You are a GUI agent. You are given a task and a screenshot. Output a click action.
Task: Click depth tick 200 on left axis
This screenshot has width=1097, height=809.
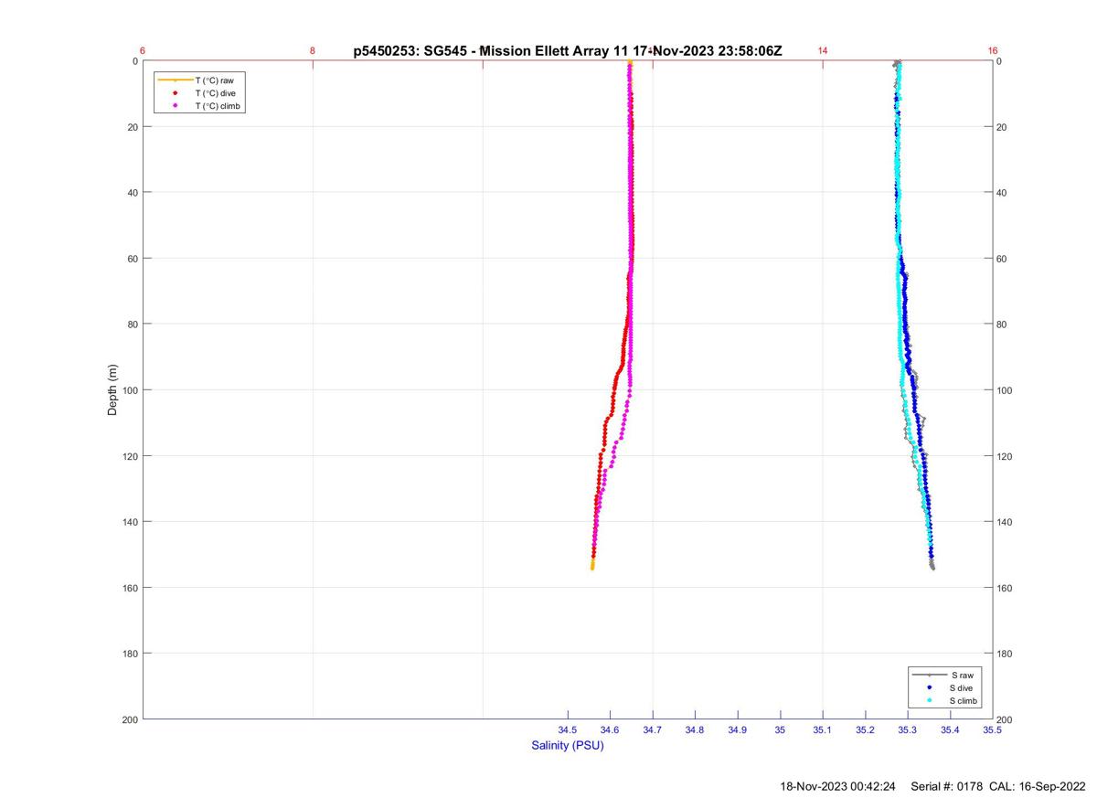click(129, 719)
